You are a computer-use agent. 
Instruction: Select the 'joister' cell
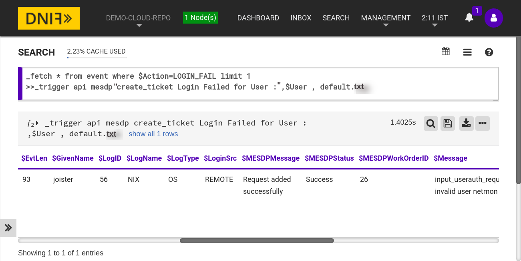pyautogui.click(x=63, y=179)
